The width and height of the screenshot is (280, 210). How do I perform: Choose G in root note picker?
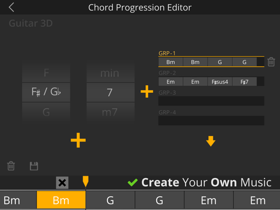click(x=46, y=112)
